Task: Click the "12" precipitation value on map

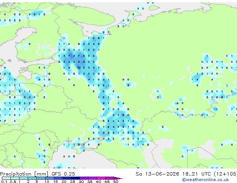Action: [79, 68]
